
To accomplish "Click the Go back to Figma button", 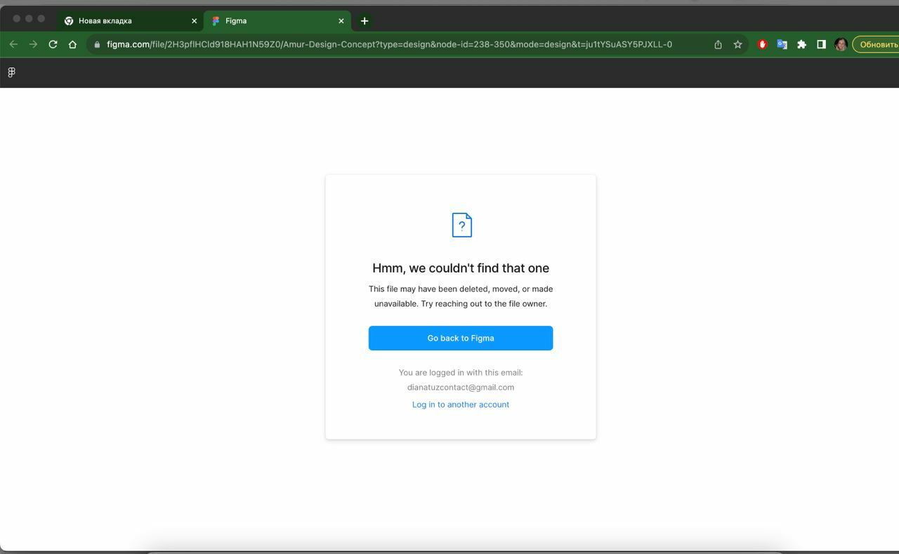I will [x=461, y=338].
